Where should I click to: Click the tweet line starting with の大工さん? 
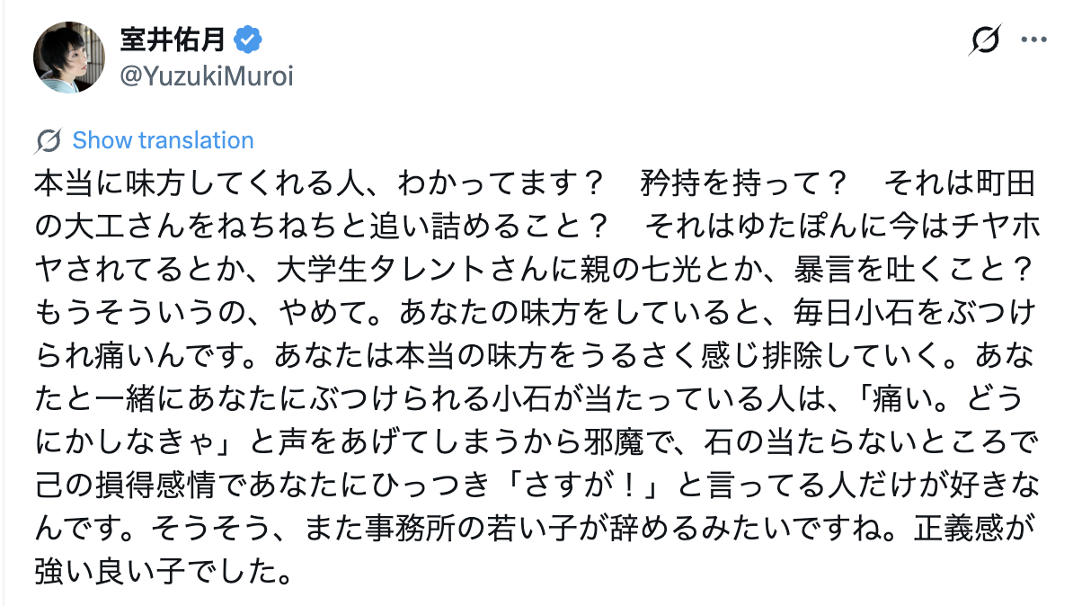537,227
